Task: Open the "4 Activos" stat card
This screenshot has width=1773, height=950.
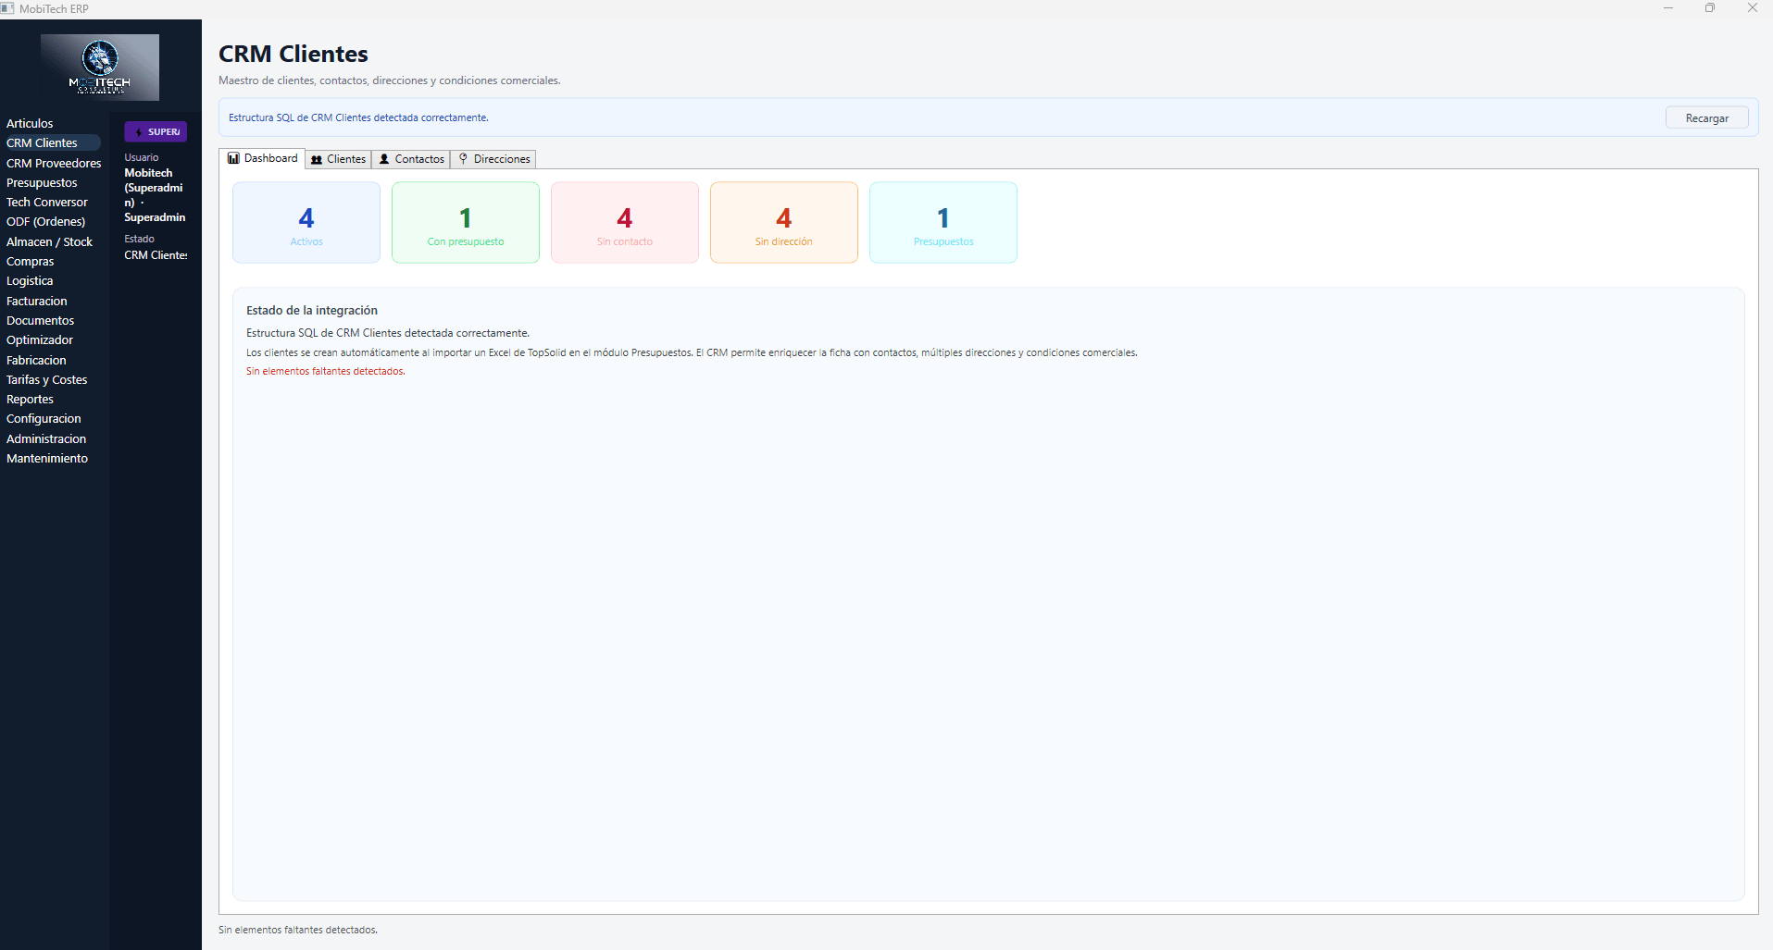Action: (x=306, y=222)
